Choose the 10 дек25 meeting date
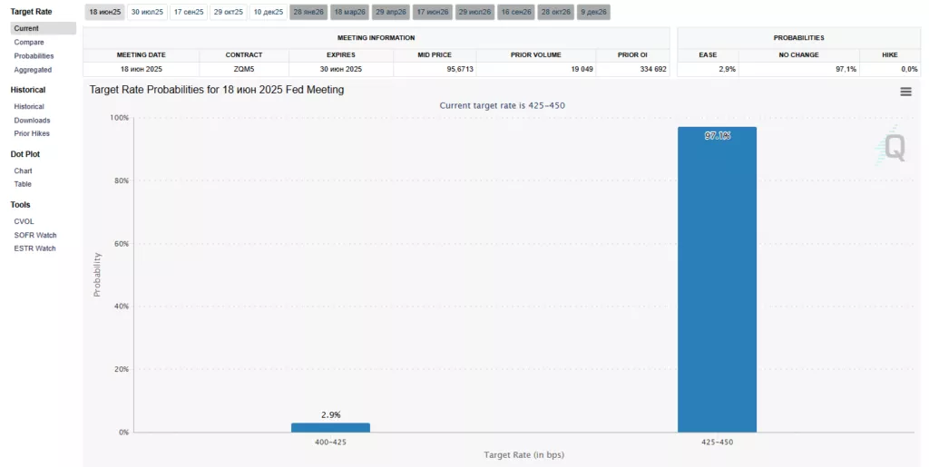929x467 pixels. pos(269,12)
